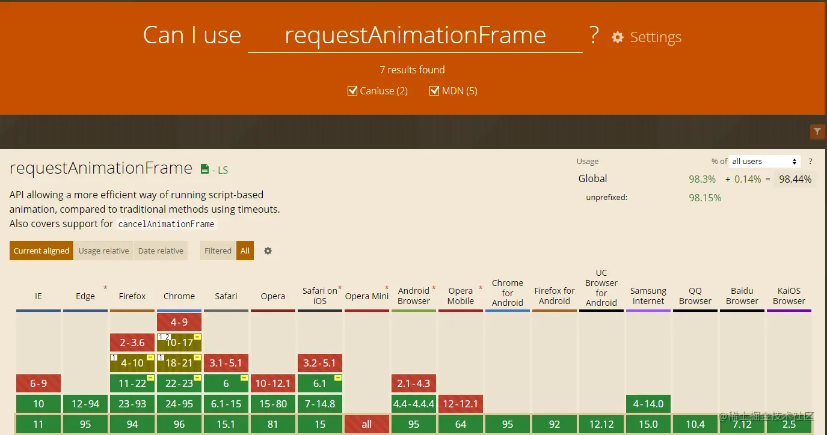Select the Current aligned tab
827x435 pixels.
coord(42,251)
